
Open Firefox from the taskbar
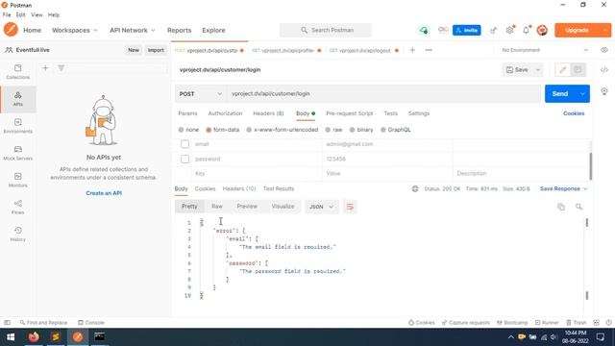pyautogui.click(x=34, y=337)
